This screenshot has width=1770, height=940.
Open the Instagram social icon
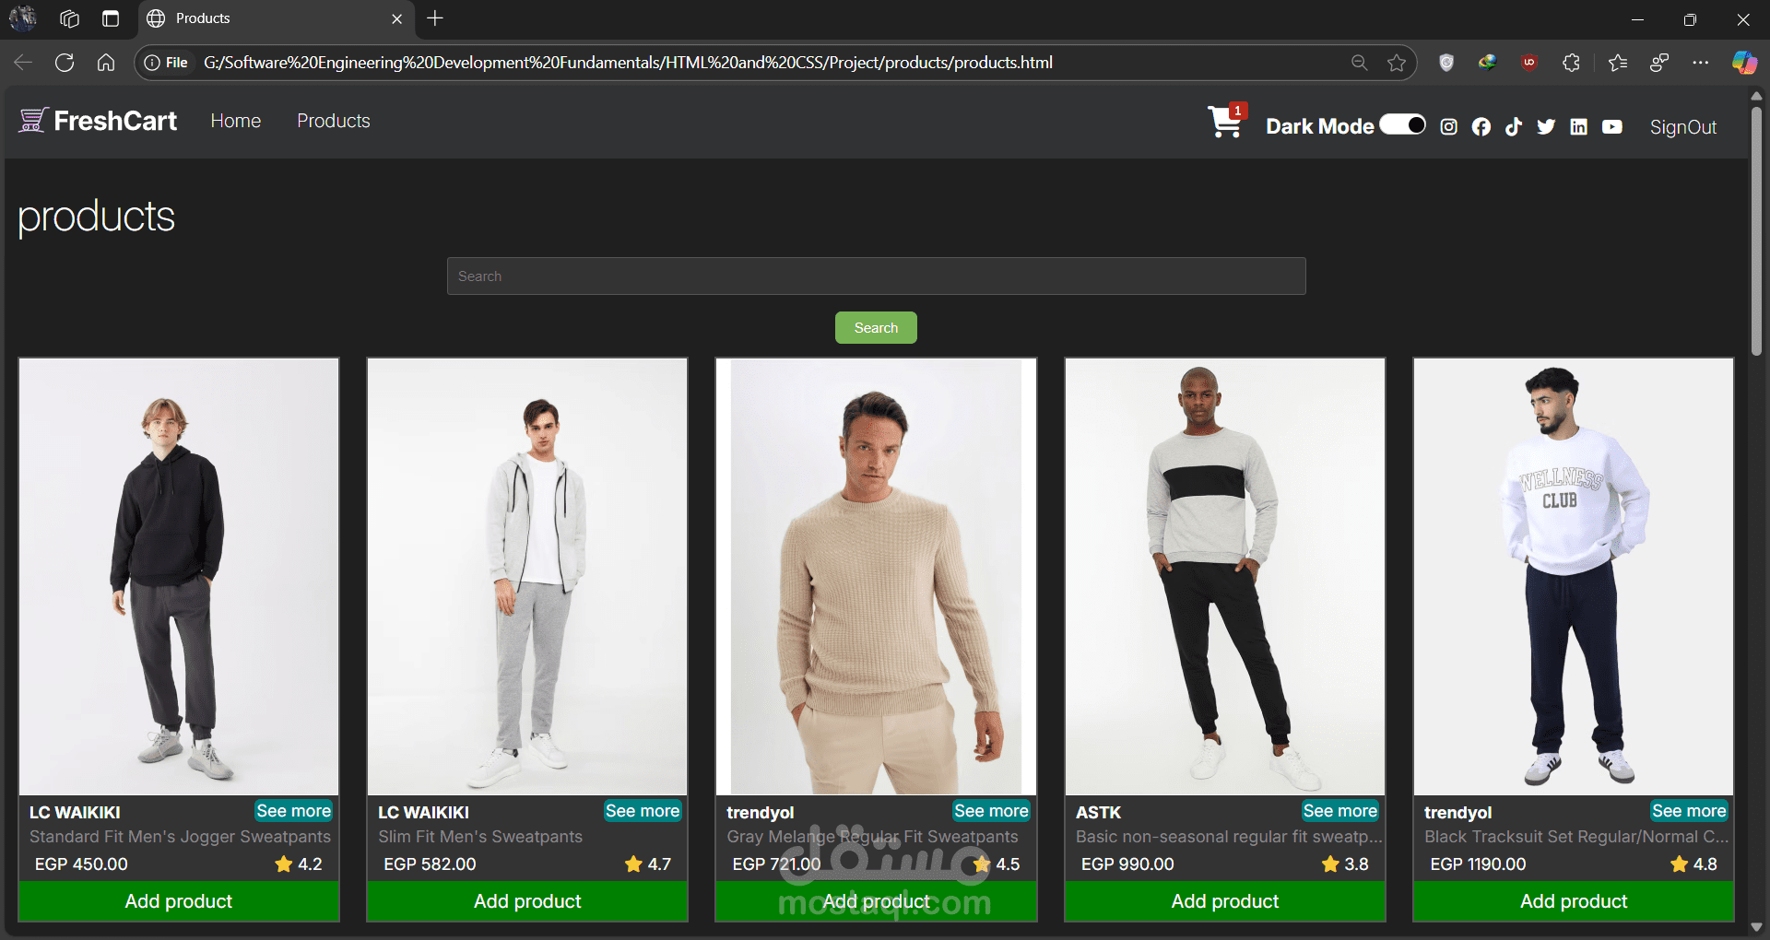pos(1449,127)
